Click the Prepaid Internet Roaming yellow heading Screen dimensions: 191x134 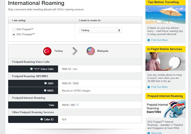[165, 96]
